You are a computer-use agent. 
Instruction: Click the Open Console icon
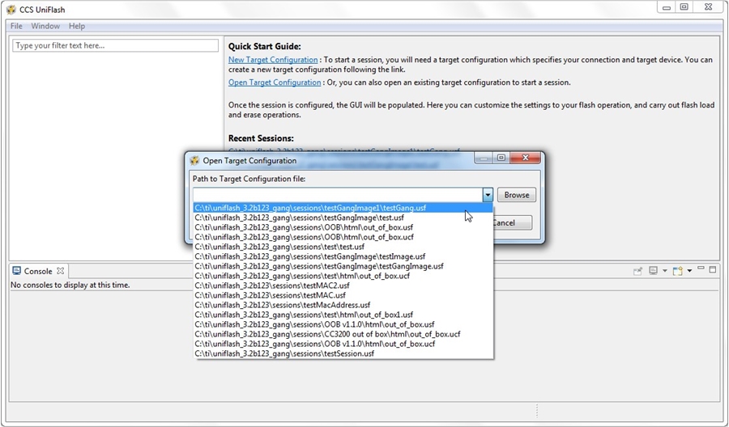[678, 271]
